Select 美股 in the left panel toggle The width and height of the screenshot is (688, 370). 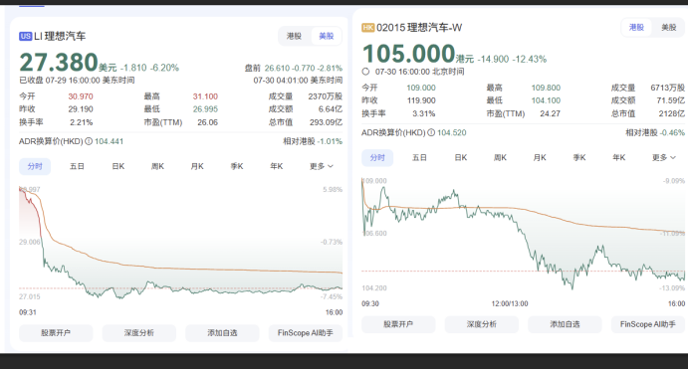(326, 36)
